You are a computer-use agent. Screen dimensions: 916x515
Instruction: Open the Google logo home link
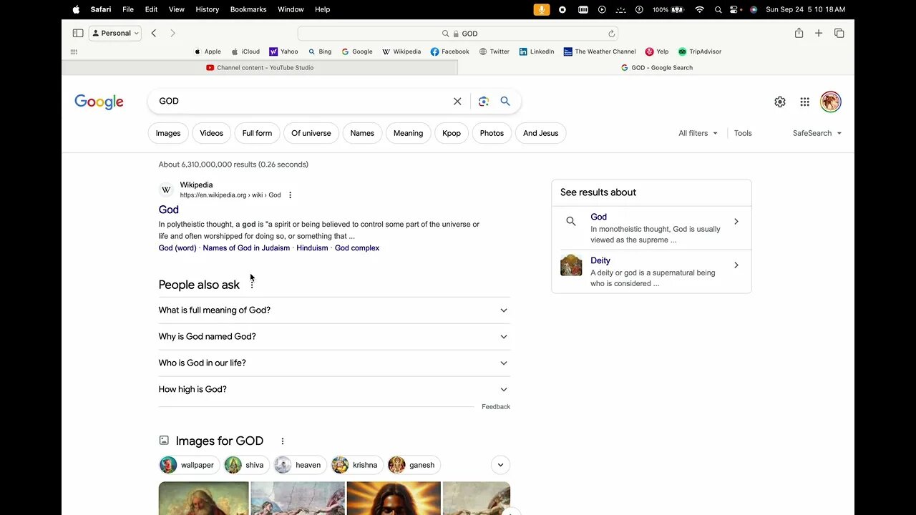[99, 102]
